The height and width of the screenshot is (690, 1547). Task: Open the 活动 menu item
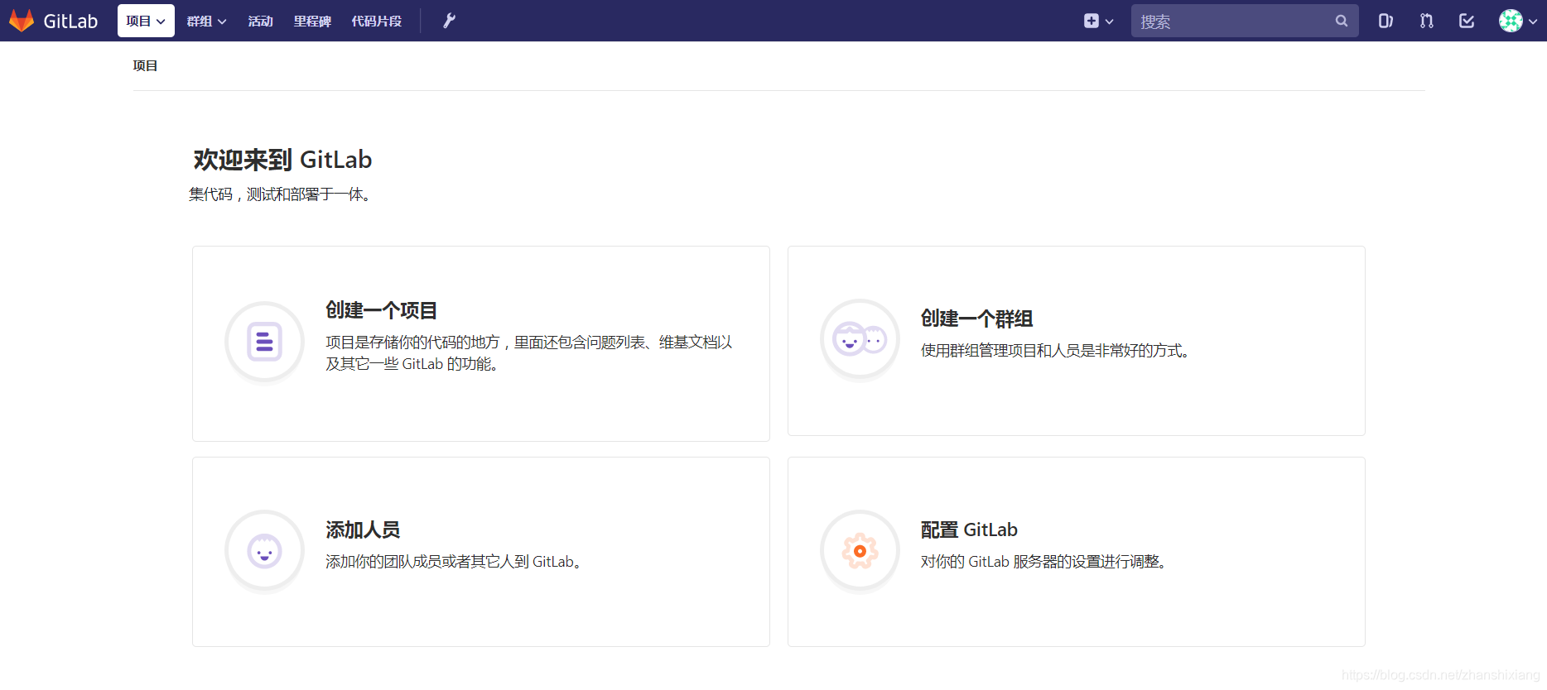[260, 21]
